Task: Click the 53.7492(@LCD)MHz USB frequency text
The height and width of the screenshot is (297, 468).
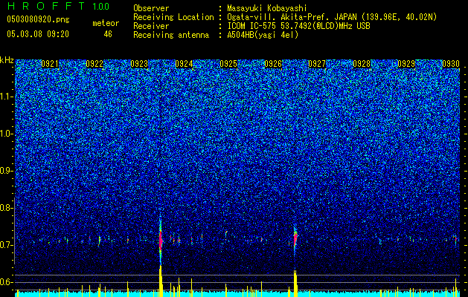Action: (325, 26)
